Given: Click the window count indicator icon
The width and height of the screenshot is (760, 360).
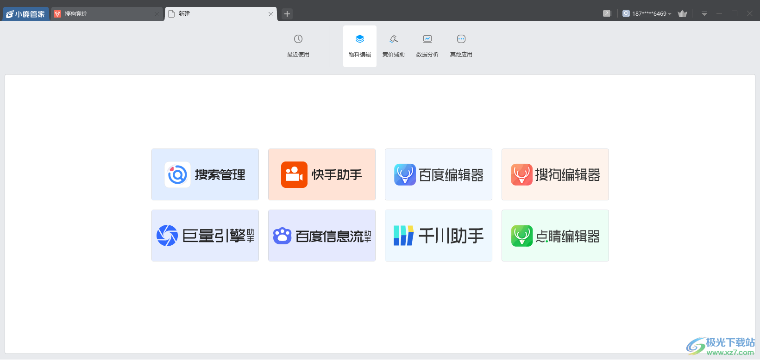Looking at the screenshot, I should pyautogui.click(x=608, y=13).
